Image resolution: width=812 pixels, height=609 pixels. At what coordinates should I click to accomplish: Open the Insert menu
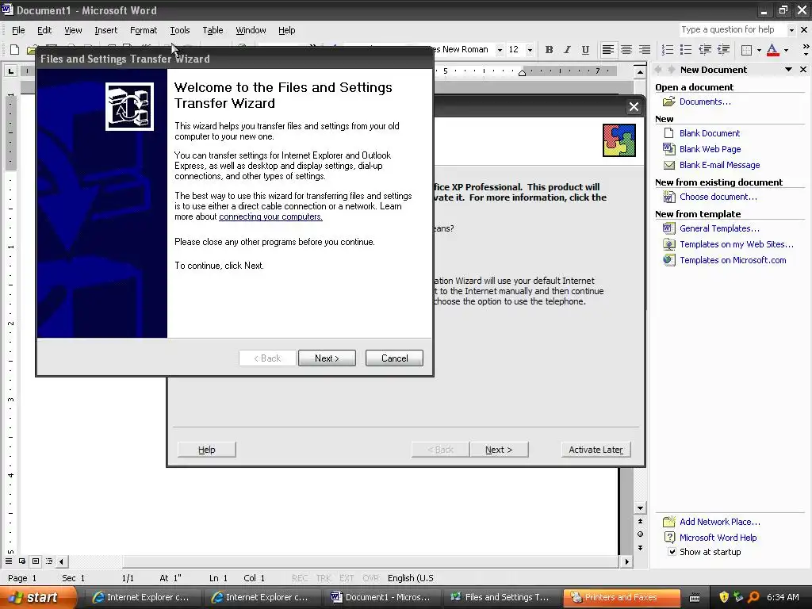tap(105, 31)
